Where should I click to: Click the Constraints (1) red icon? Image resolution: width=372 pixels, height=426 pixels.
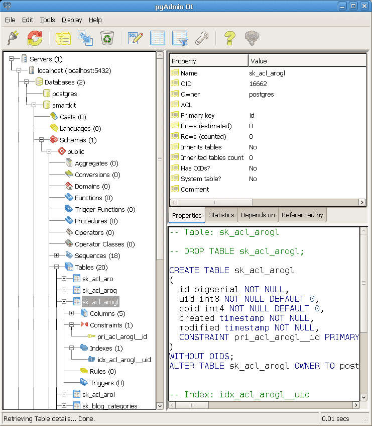[x=84, y=324]
